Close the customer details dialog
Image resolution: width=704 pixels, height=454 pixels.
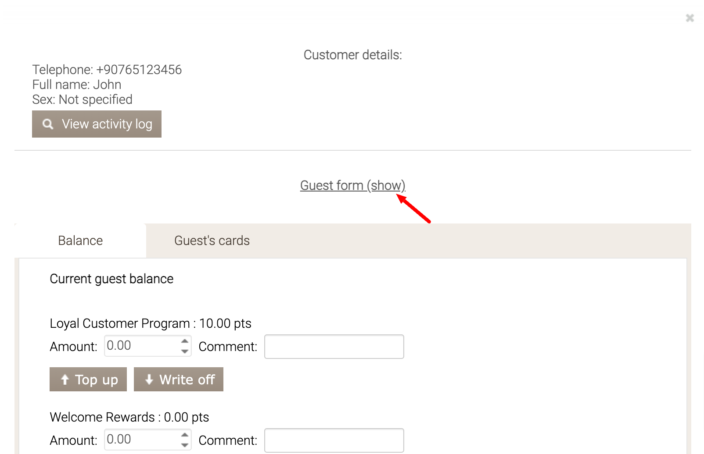click(690, 18)
